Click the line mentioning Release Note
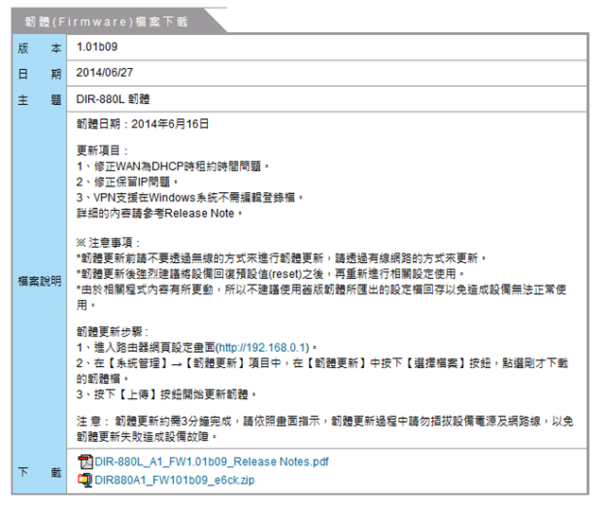 pyautogui.click(x=160, y=213)
